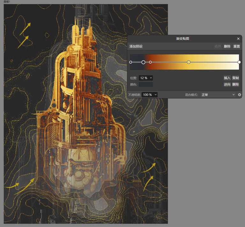Click the 颜色 color swatch

click(x=146, y=85)
